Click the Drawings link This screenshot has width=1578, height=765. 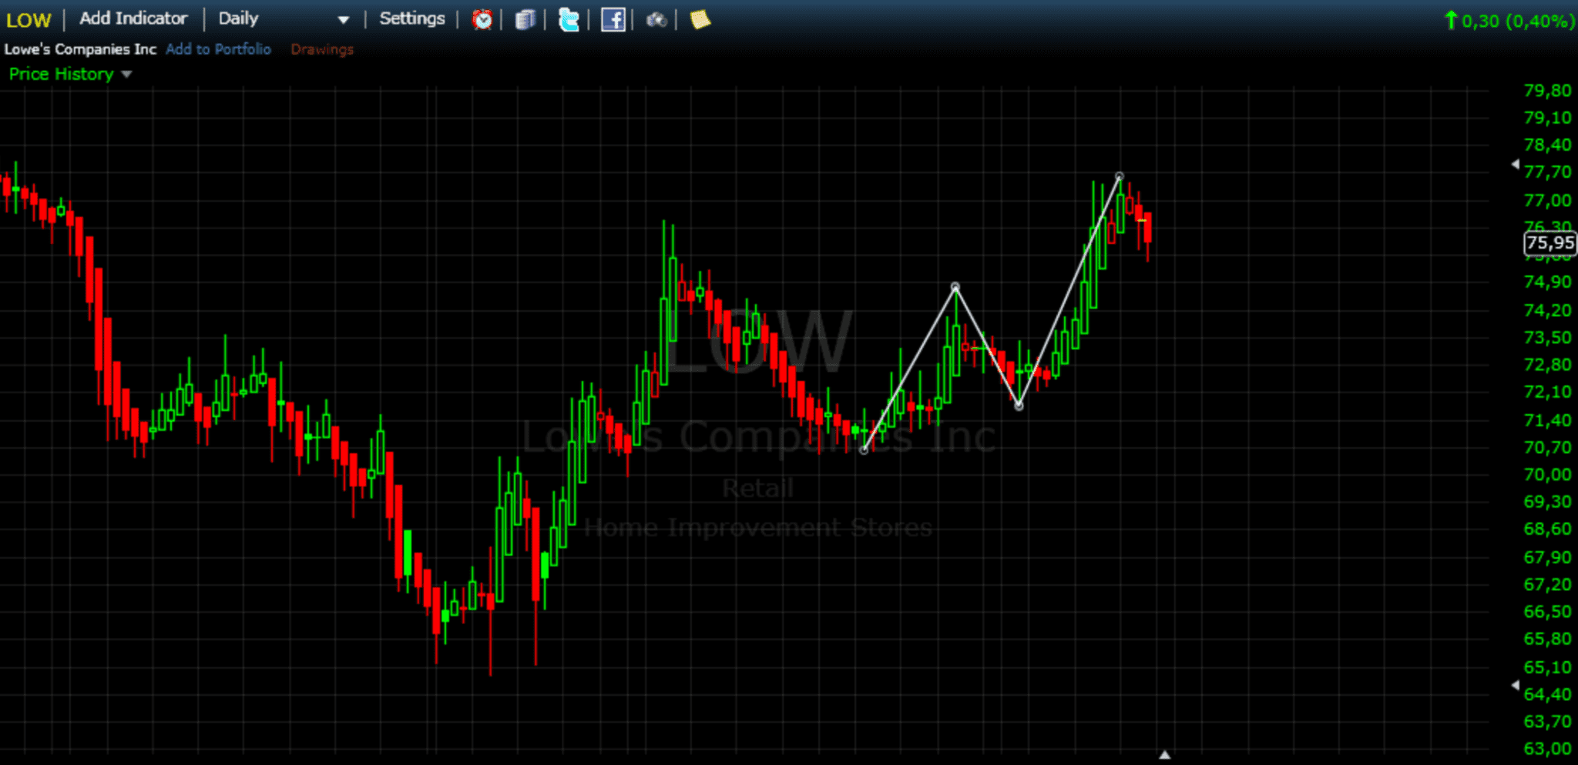[x=322, y=49]
